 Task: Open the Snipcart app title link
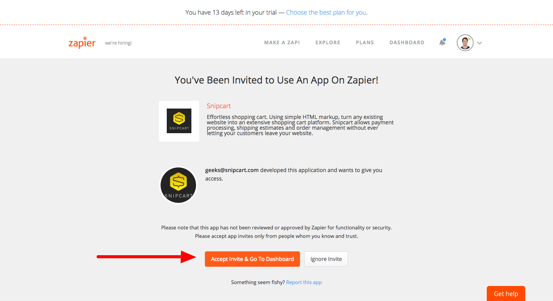[x=219, y=106]
